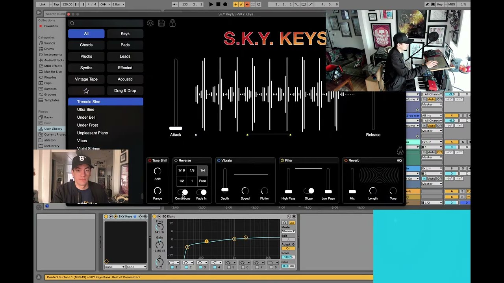Click the Drag & Drop button
The width and height of the screenshot is (504, 283).
[x=125, y=90]
